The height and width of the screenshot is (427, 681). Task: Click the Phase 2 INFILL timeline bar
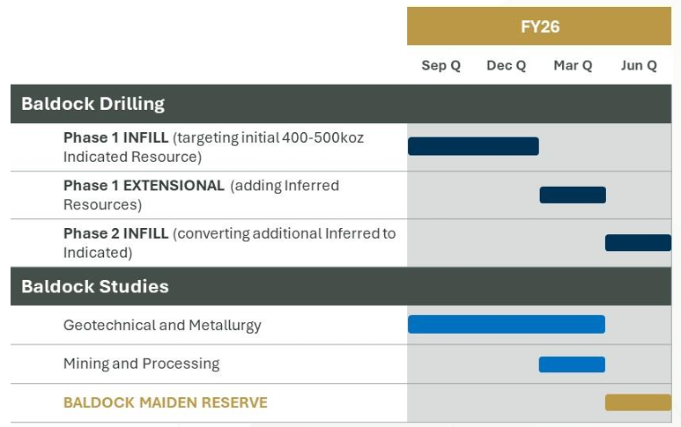point(638,243)
